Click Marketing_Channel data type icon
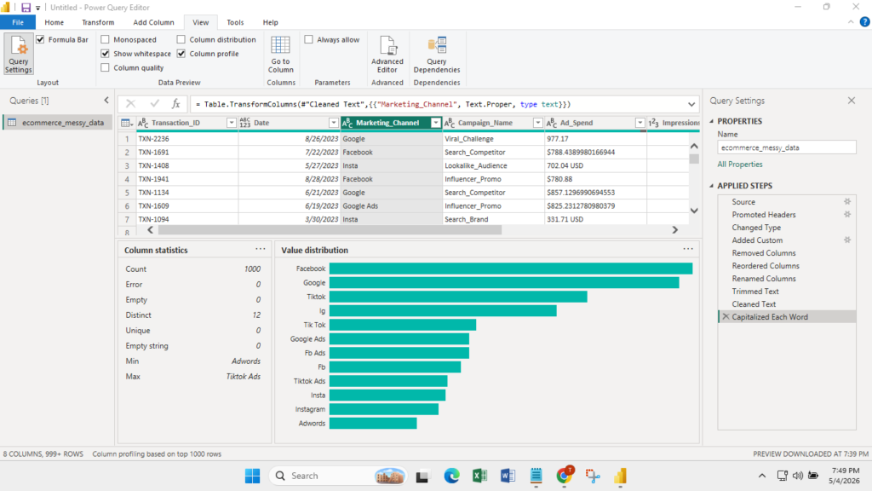This screenshot has width=872, height=491. click(347, 123)
